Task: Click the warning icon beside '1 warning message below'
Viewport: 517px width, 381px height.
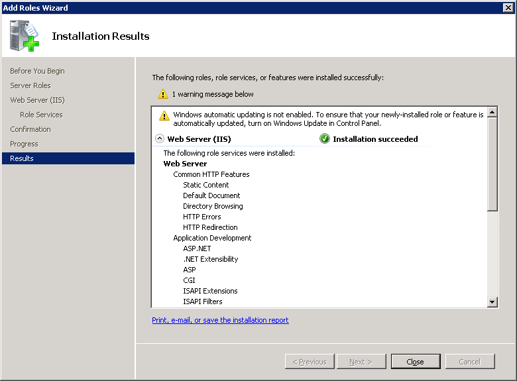Action: pos(163,94)
